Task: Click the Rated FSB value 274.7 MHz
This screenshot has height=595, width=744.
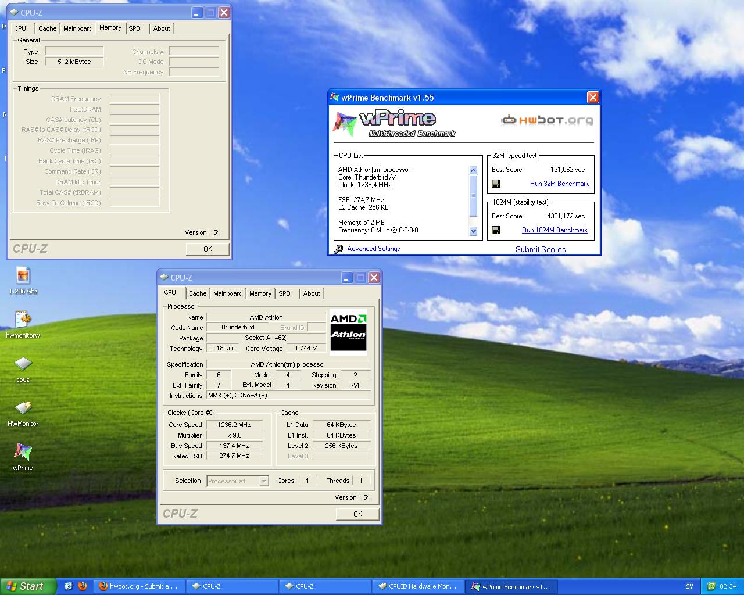Action: [234, 456]
